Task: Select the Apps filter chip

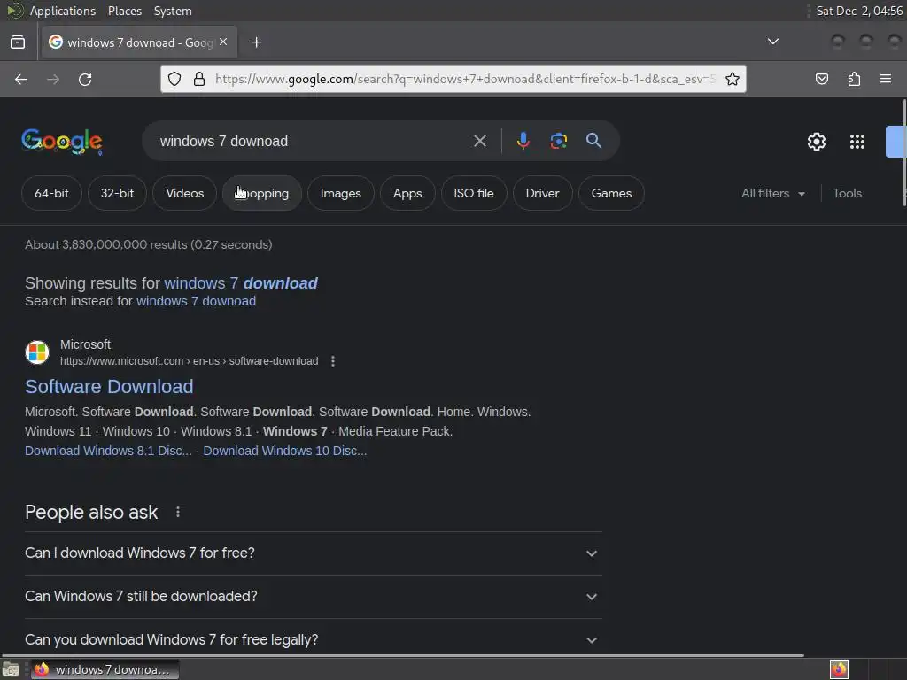Action: pos(407,193)
